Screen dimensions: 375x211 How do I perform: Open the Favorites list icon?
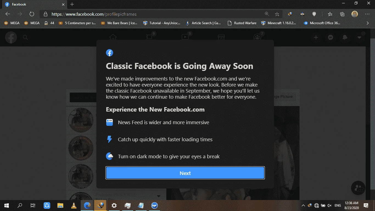tap(330, 14)
